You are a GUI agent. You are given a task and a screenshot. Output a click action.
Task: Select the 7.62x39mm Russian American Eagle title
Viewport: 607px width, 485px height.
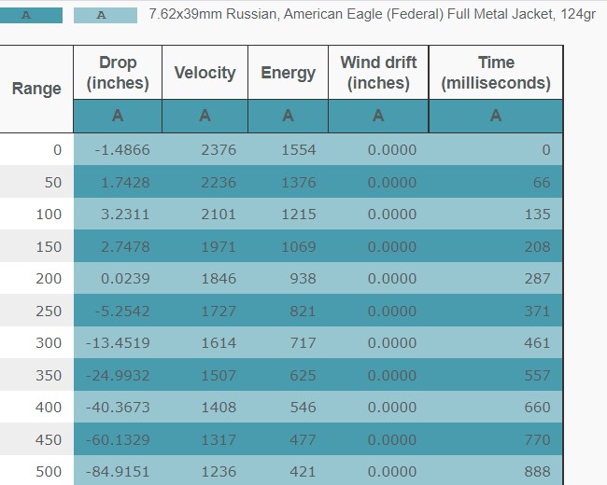pos(372,14)
